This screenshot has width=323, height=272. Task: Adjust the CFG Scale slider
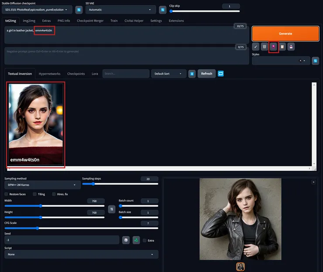coord(38,228)
